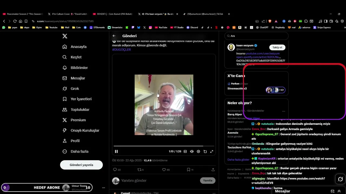346x194 pixels.
Task: Share the post via share icon
Action: (213, 169)
